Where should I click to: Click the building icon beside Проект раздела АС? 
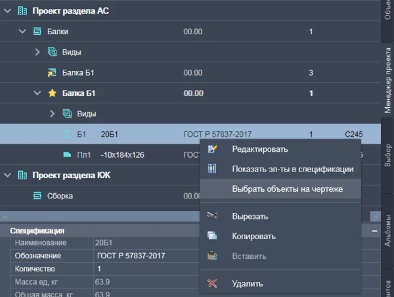tap(22, 11)
